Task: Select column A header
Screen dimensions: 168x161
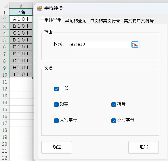Action: (21, 5)
